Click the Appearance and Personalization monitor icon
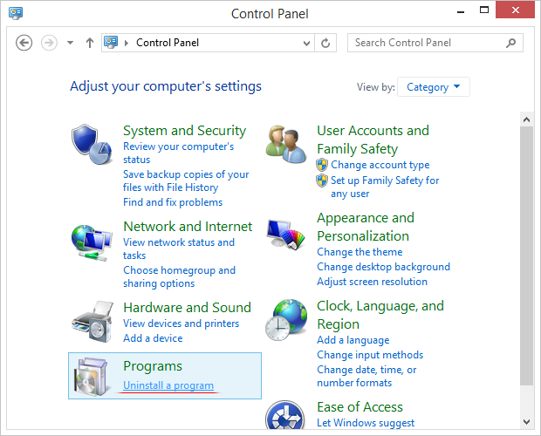 tap(285, 235)
